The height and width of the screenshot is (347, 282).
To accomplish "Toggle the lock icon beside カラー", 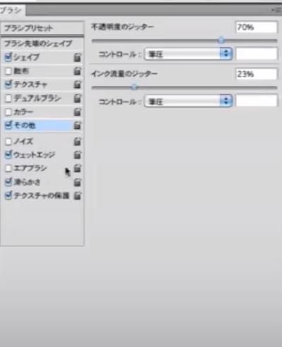I will [x=78, y=112].
